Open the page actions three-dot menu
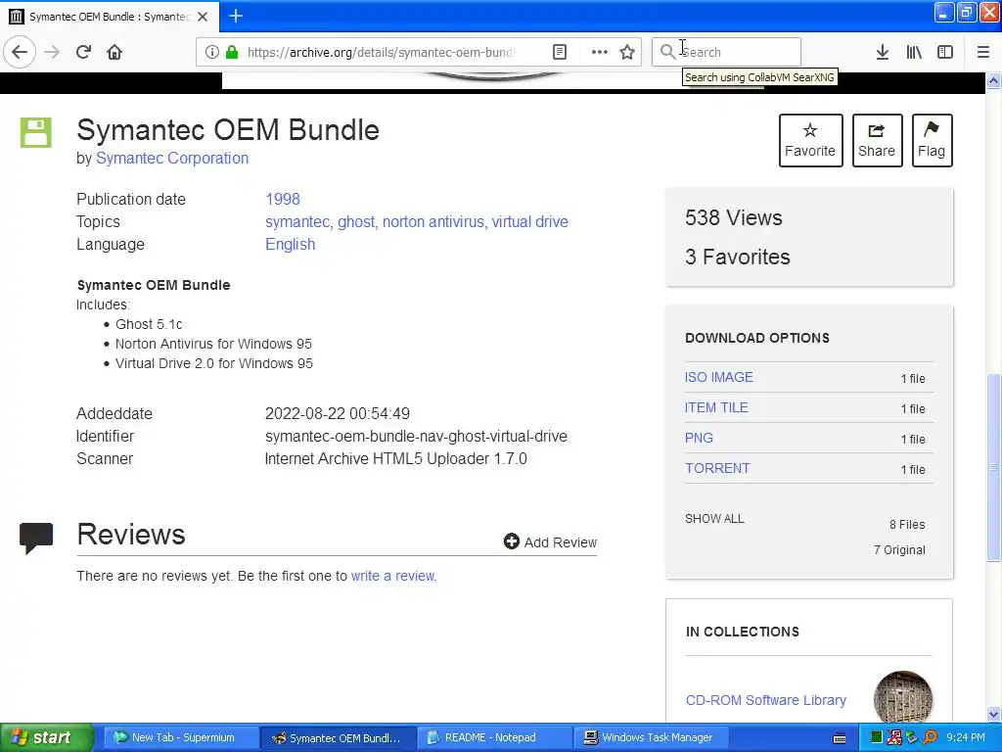 pyautogui.click(x=600, y=52)
